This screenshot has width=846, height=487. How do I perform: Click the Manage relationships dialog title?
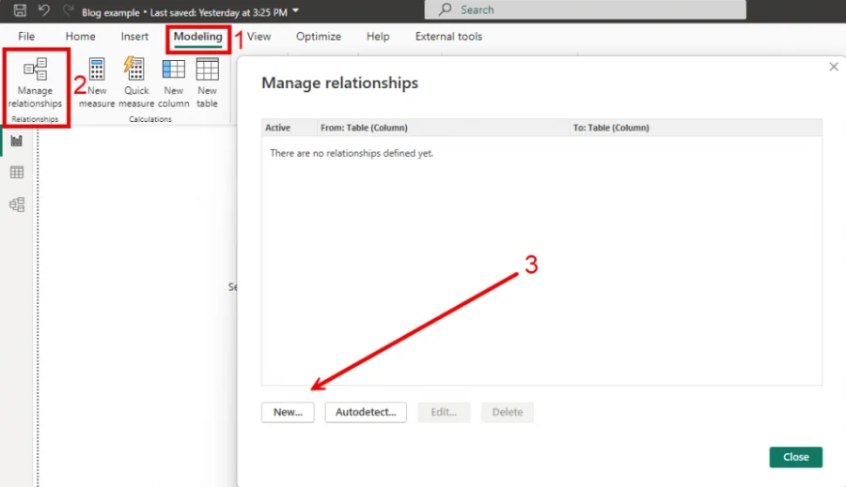(340, 83)
